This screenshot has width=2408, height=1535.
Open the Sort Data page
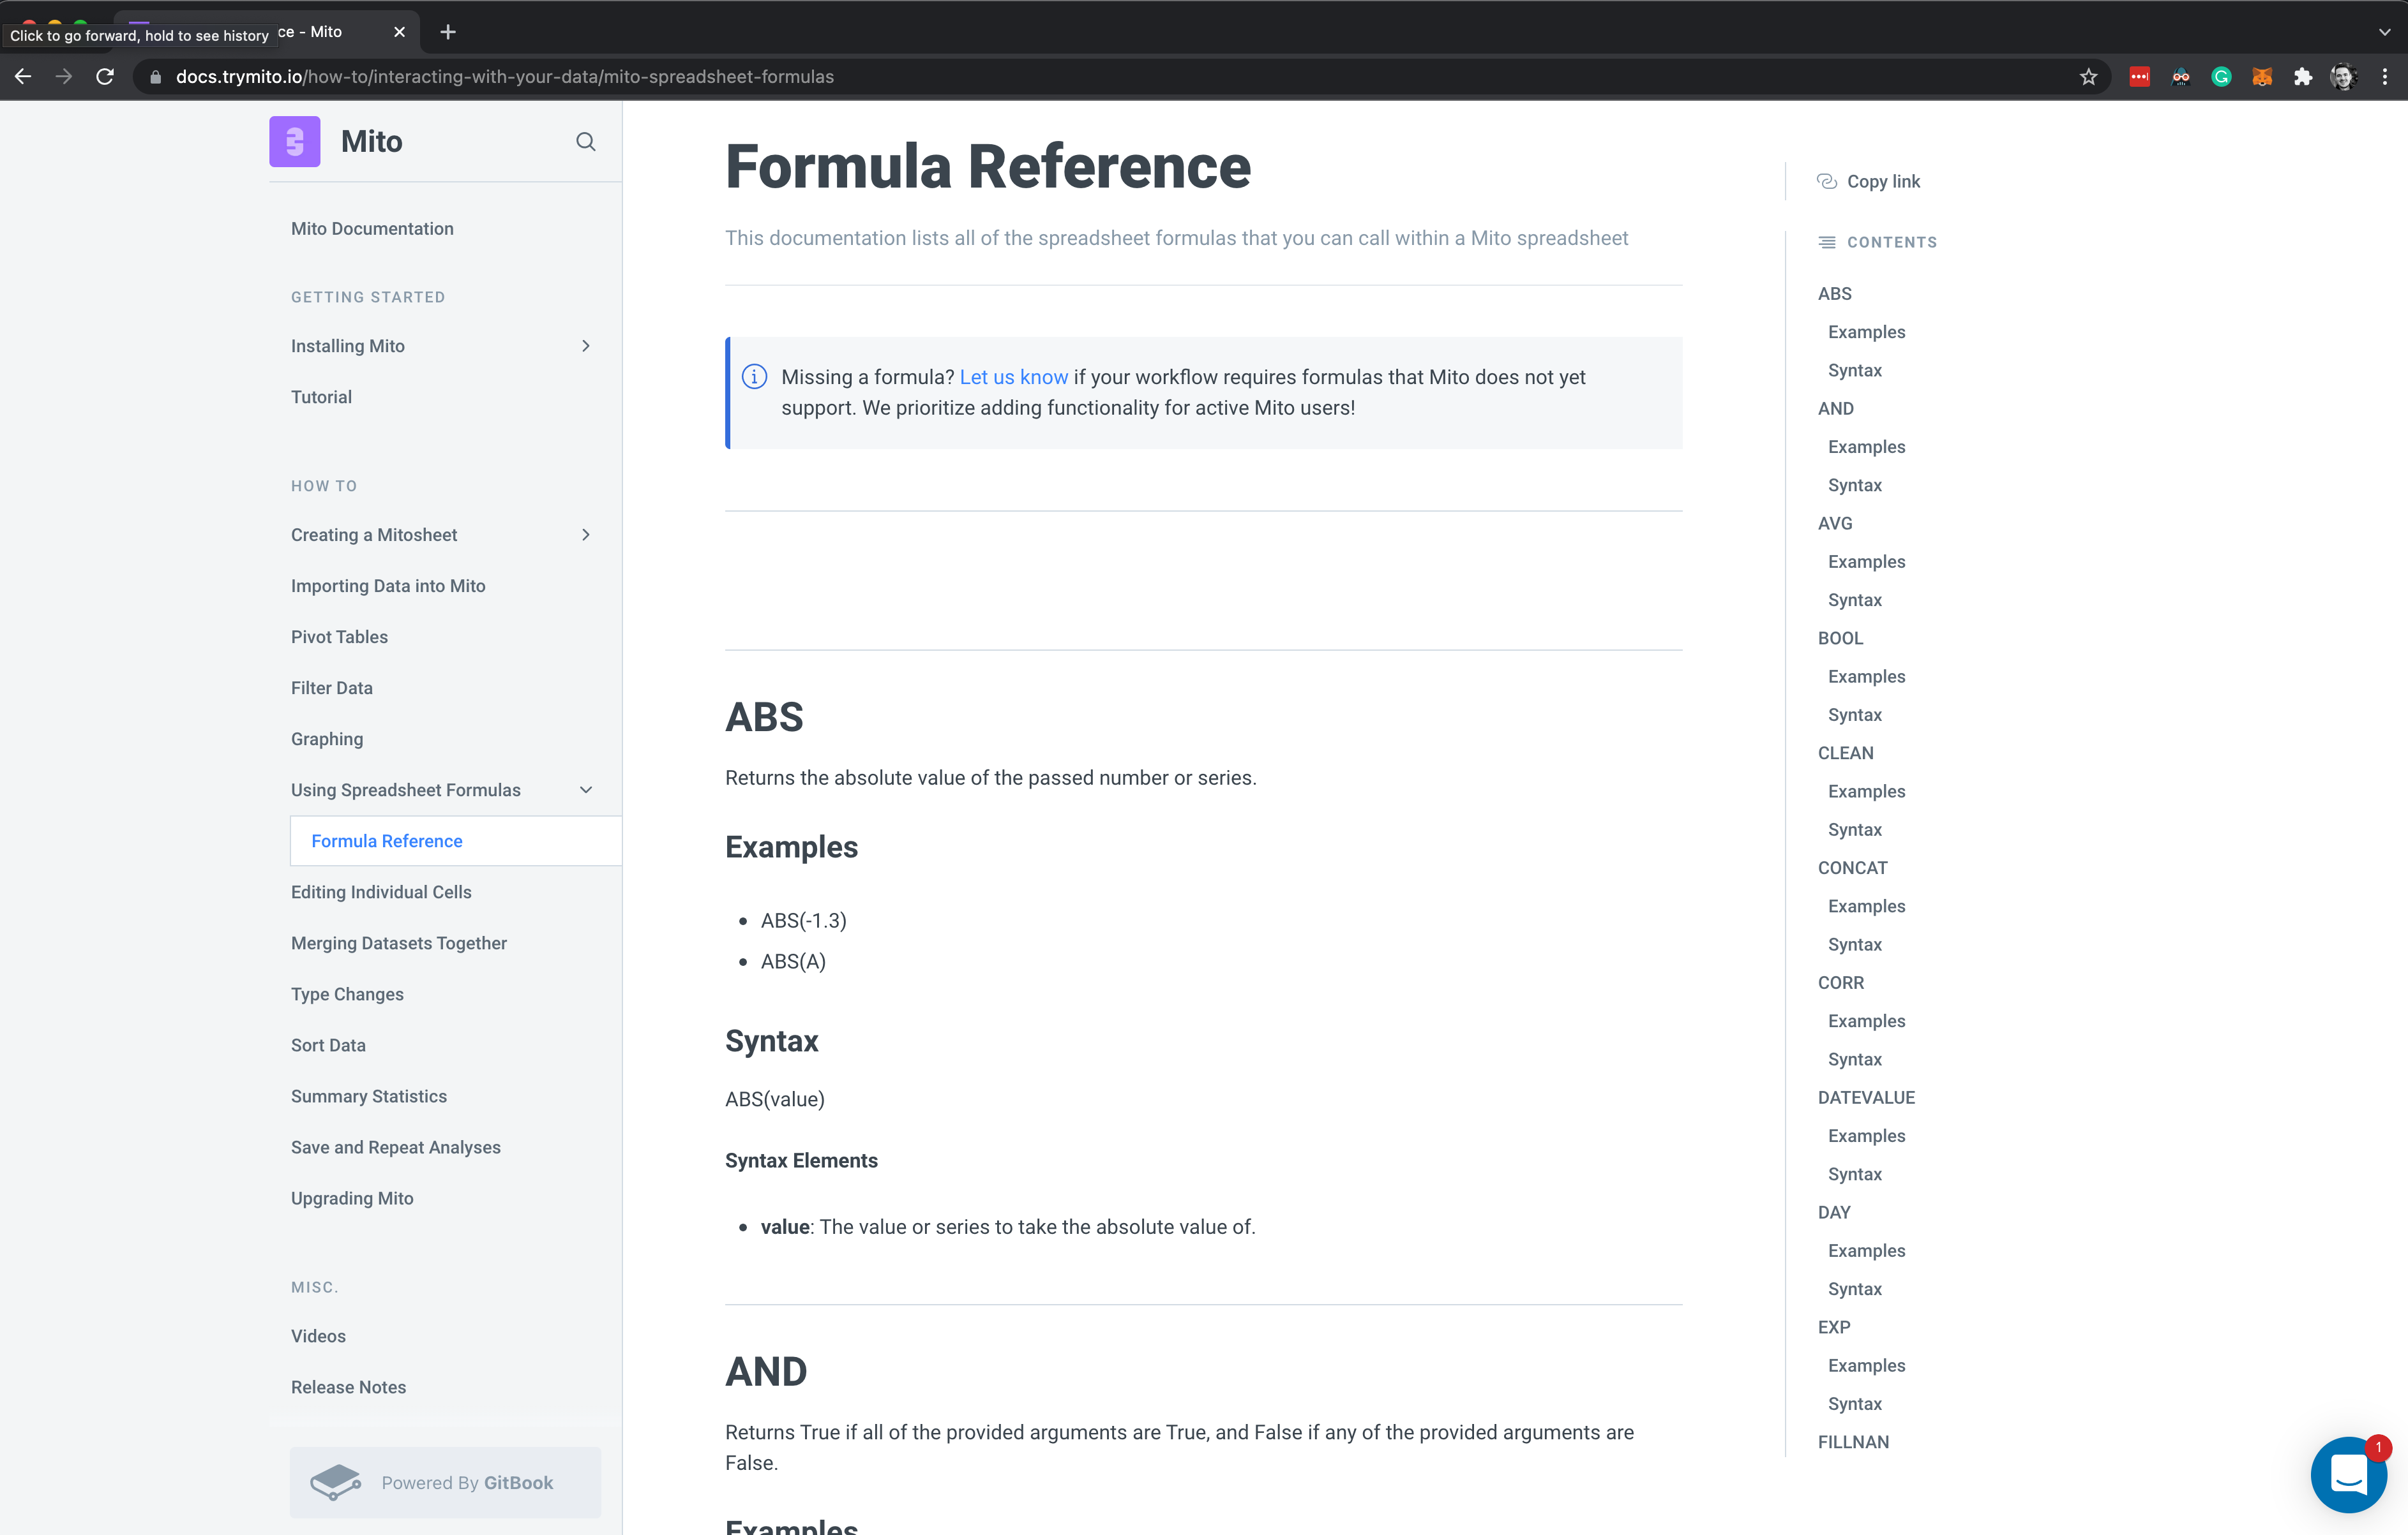[328, 1044]
